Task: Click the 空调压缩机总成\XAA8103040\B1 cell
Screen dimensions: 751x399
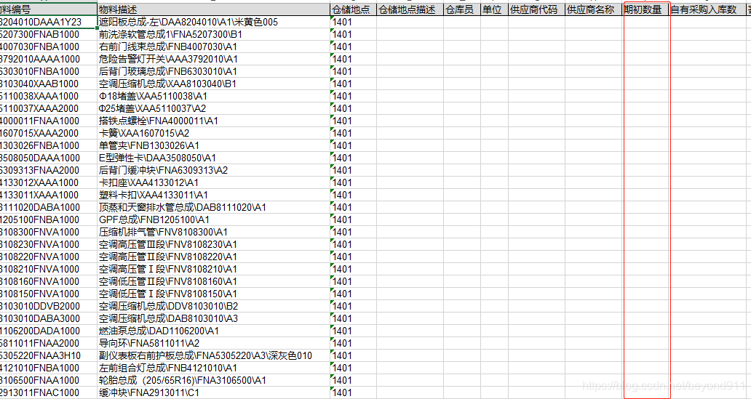Action: (x=214, y=84)
